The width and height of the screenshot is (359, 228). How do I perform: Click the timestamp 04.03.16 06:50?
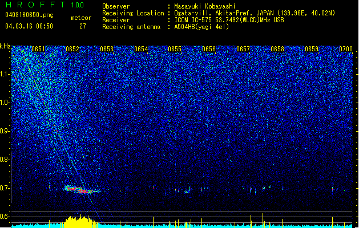29,26
